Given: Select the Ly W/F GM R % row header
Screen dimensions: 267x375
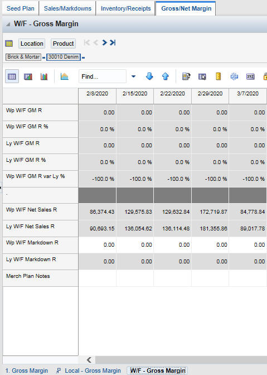Looking at the screenshot, I should click(x=40, y=162).
